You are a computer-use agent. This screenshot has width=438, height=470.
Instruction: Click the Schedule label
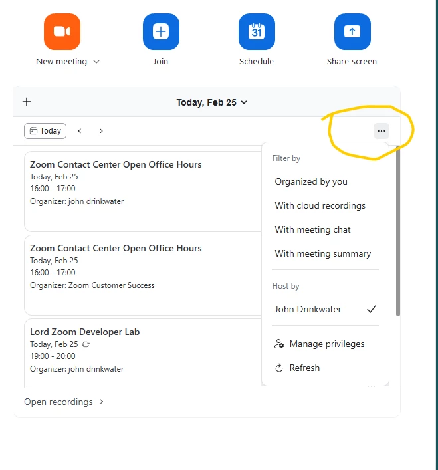(257, 61)
